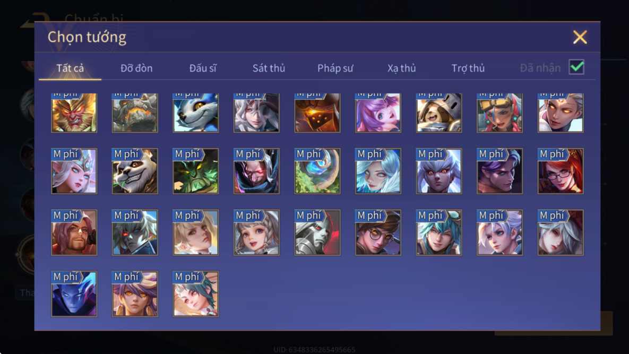The image size is (629, 354).
Task: Toggle the Đã nhận checkbox
Action: pos(576,67)
